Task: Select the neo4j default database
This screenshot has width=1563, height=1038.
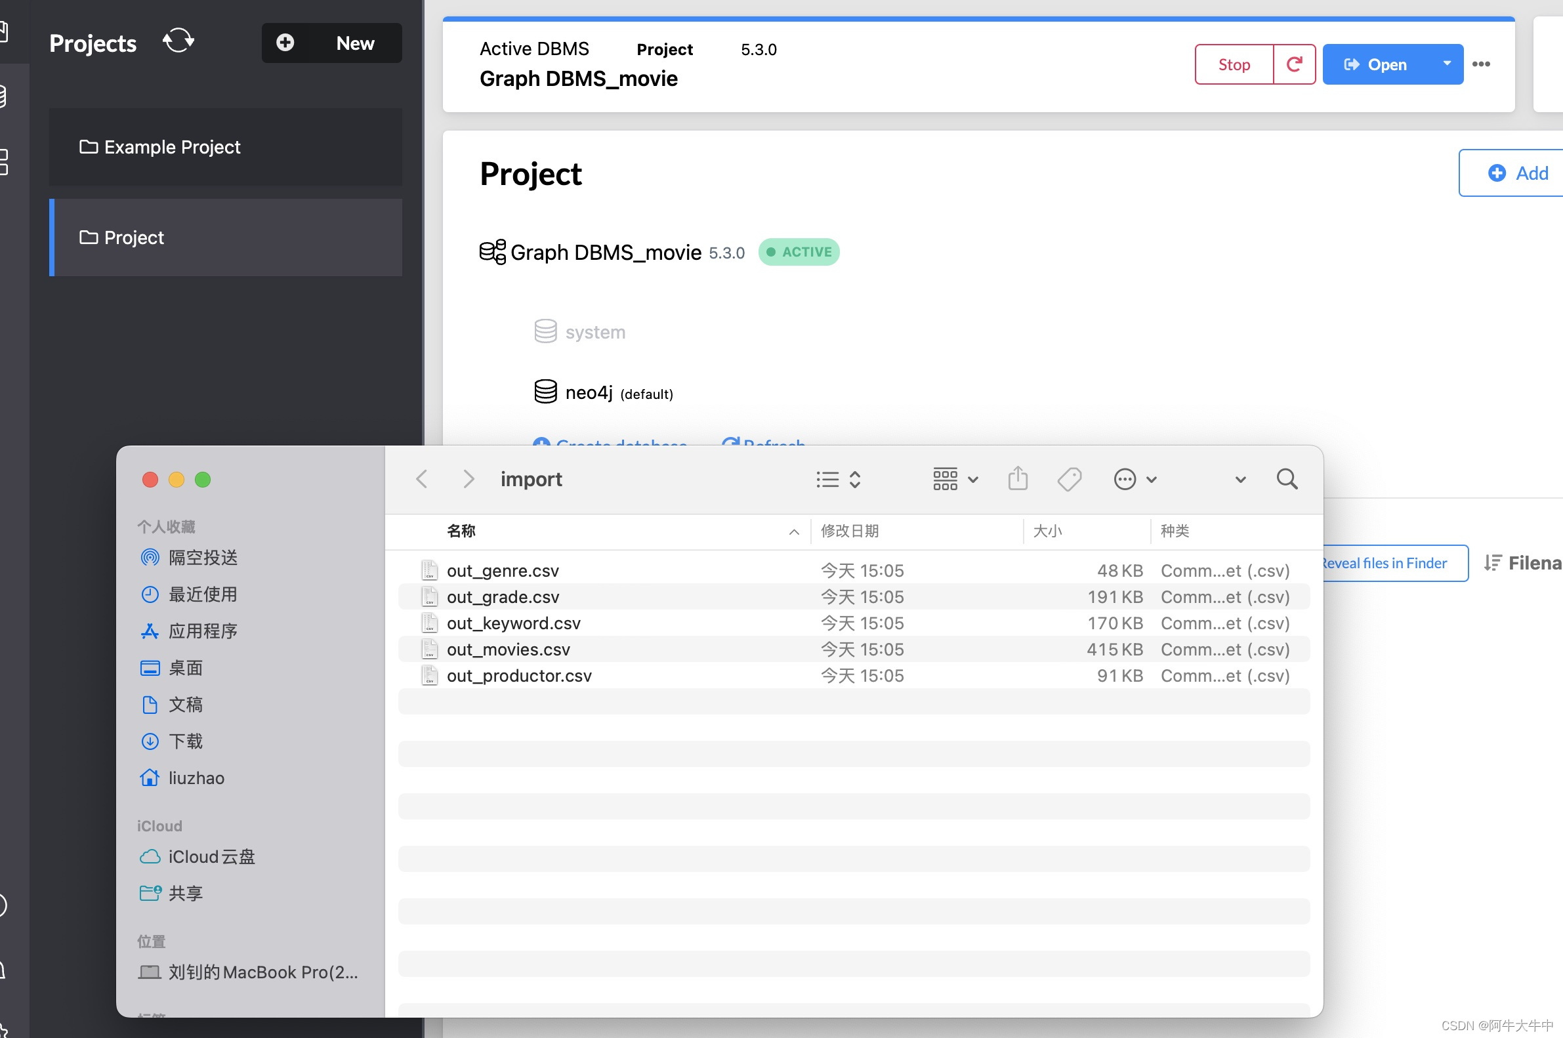Action: (x=589, y=392)
